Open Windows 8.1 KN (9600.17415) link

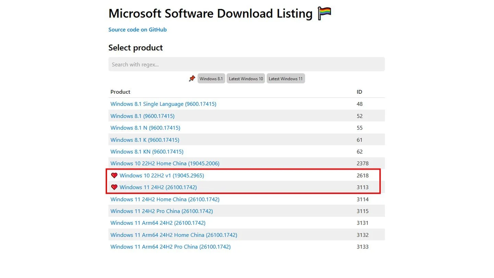click(x=147, y=151)
